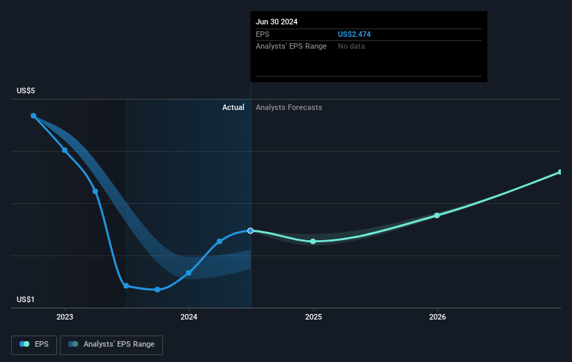
Task: Click the US$1 y-axis label
Action: [26, 299]
